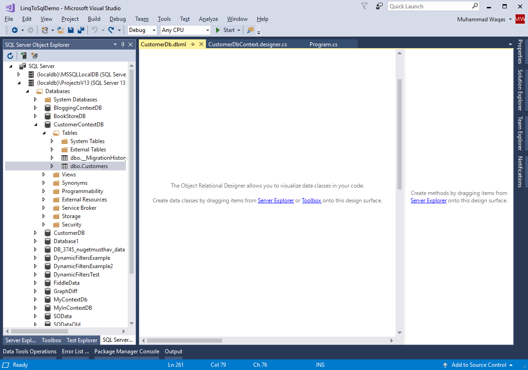Open the Properties side tab
The height and width of the screenshot is (370, 528).
pos(520,51)
